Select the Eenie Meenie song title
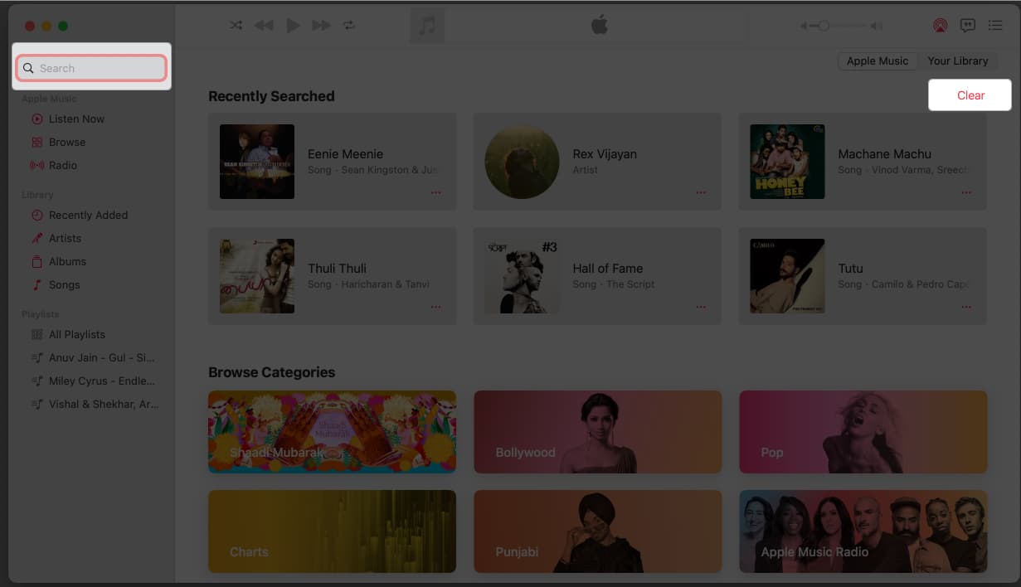1021x587 pixels. click(x=345, y=154)
